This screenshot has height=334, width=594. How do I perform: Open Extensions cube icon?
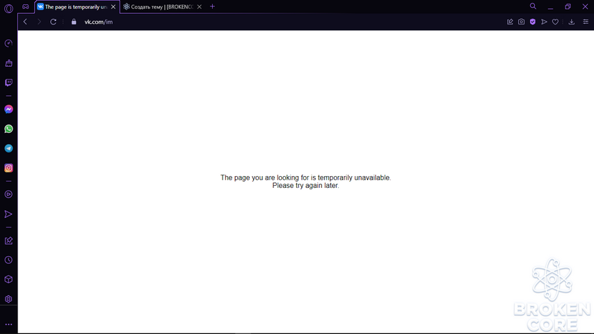click(9, 280)
